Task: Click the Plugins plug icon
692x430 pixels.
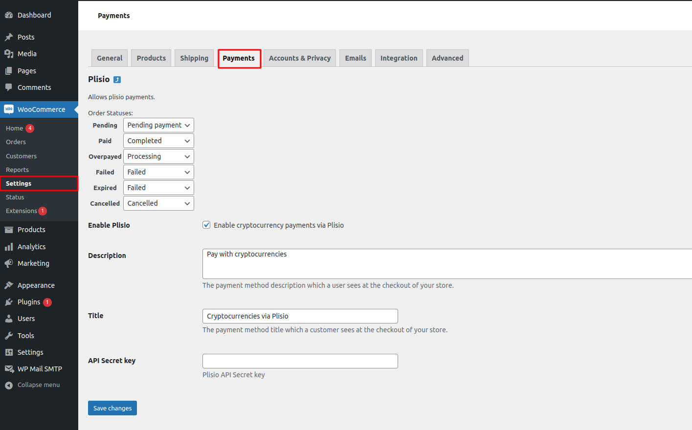Action: point(9,302)
